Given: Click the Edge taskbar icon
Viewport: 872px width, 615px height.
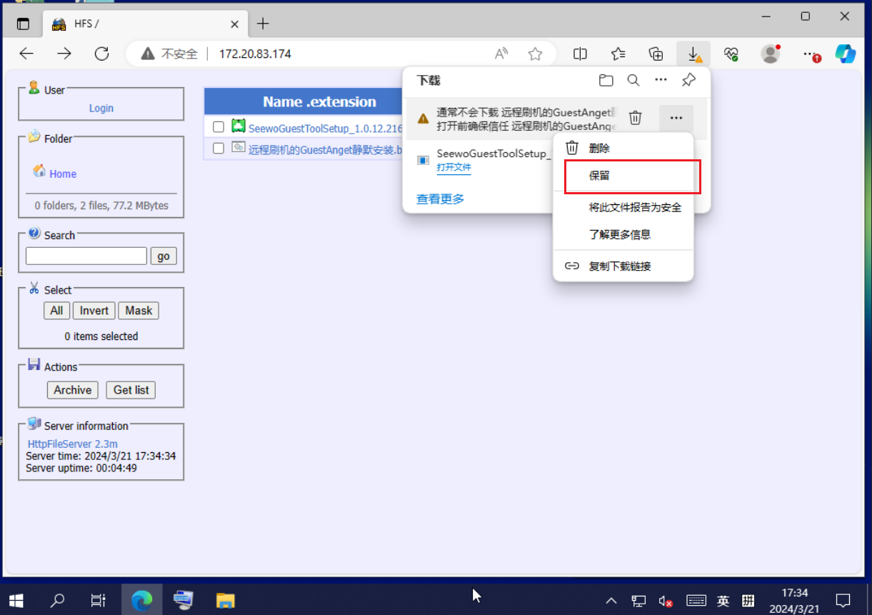Looking at the screenshot, I should (142, 600).
